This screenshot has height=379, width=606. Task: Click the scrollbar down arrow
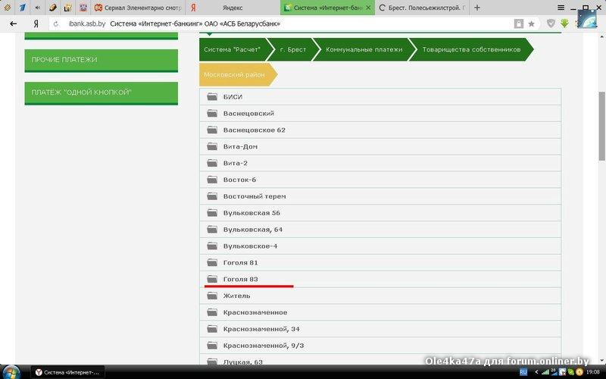pyautogui.click(x=601, y=360)
